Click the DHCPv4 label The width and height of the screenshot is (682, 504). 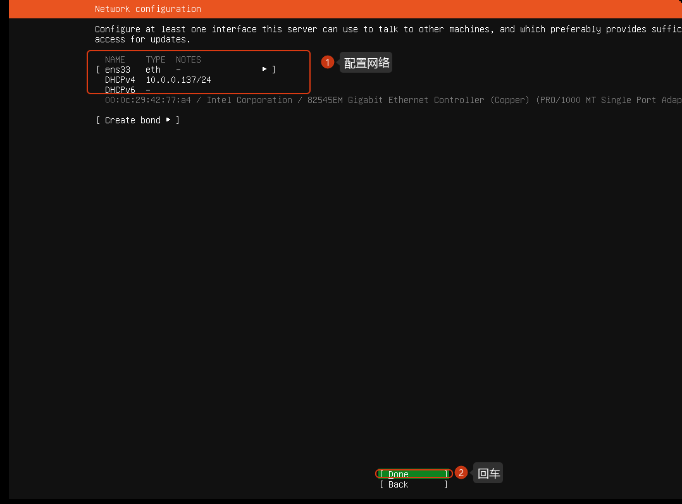120,80
